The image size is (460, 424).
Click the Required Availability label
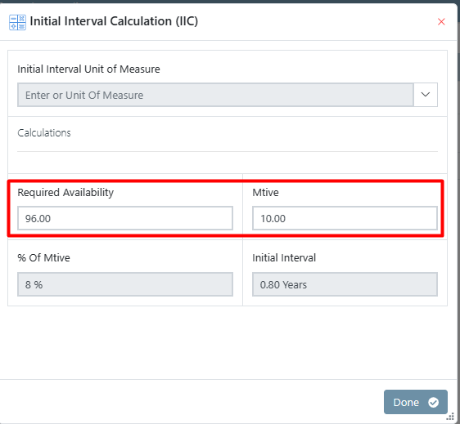tap(65, 192)
